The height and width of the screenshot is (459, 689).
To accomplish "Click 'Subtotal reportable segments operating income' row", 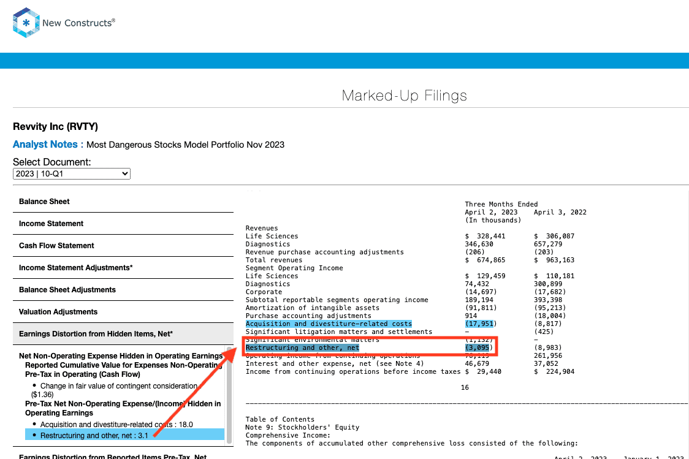I will pos(337,300).
